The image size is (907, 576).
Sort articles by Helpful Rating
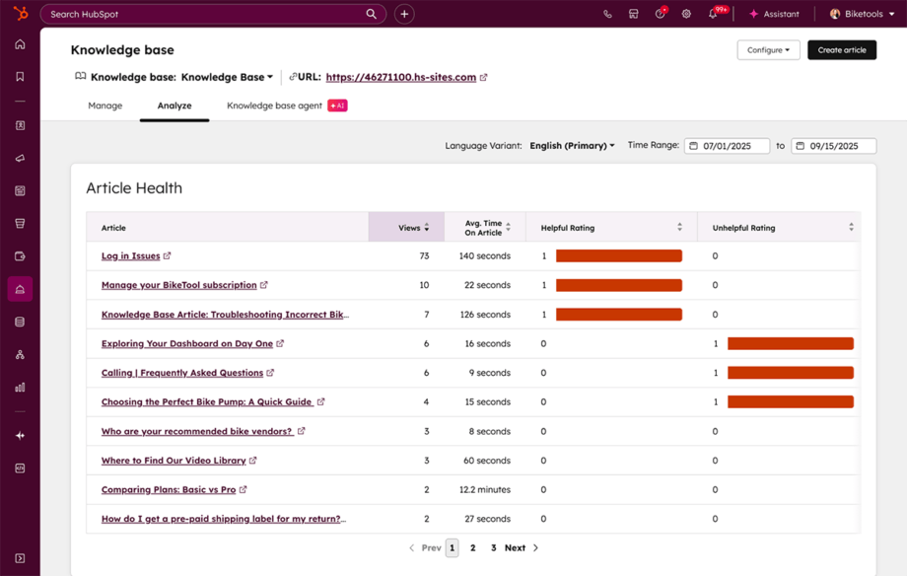tap(678, 227)
